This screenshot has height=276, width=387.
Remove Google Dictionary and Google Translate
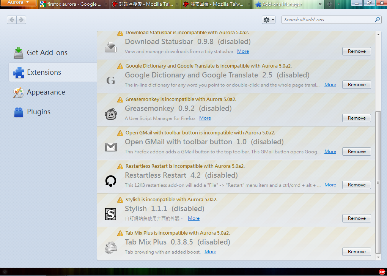pos(357,85)
